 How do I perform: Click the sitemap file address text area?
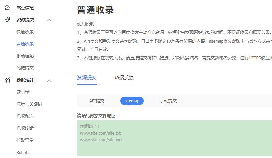point(174,138)
